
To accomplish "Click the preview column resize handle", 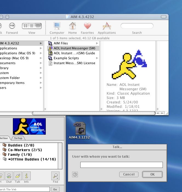I will click(158, 109).
